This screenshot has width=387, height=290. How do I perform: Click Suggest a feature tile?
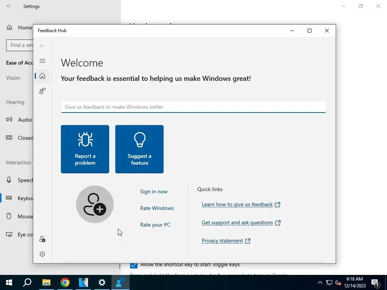pos(139,149)
